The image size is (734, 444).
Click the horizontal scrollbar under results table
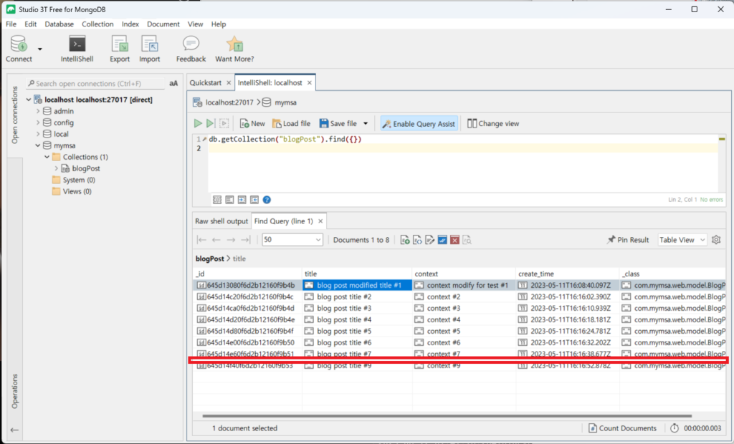point(447,415)
